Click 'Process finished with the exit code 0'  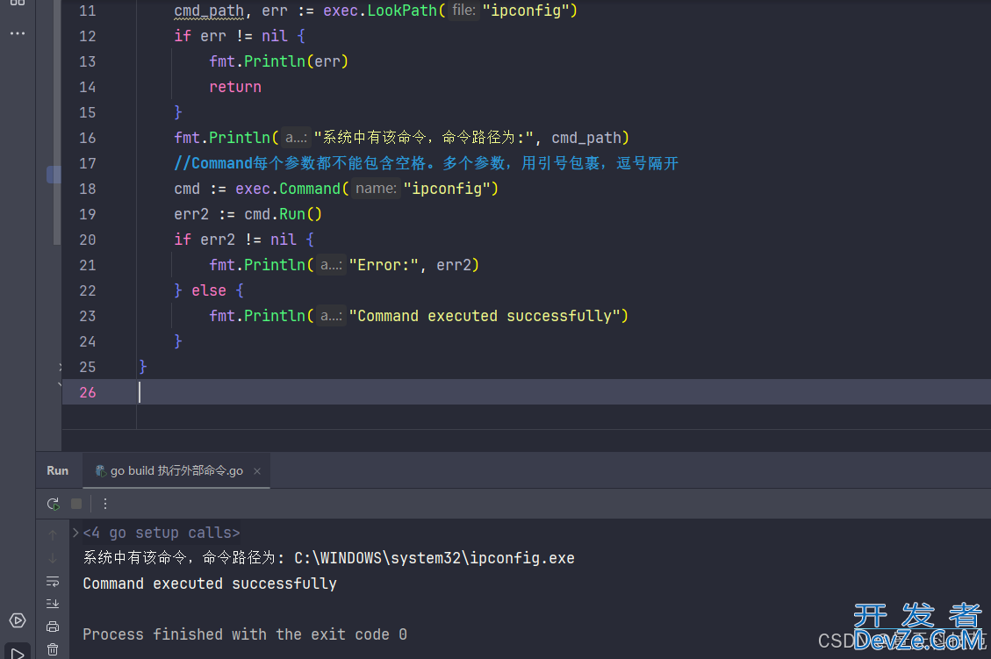coord(245,634)
